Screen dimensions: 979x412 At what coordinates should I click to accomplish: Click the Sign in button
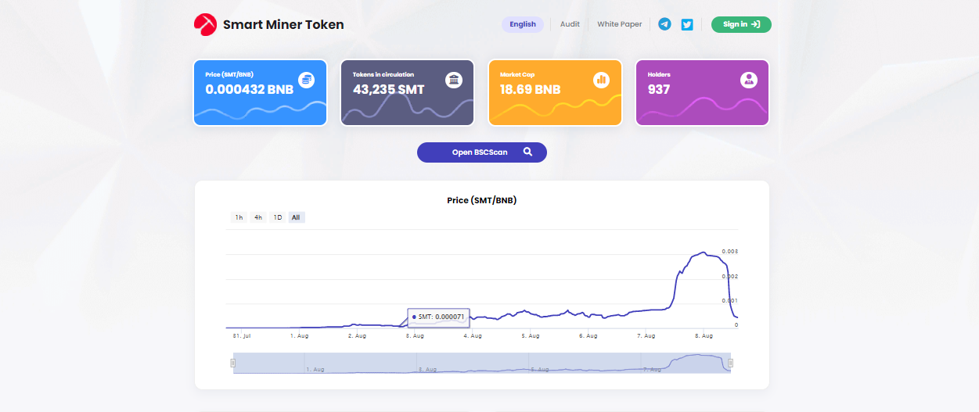(741, 24)
